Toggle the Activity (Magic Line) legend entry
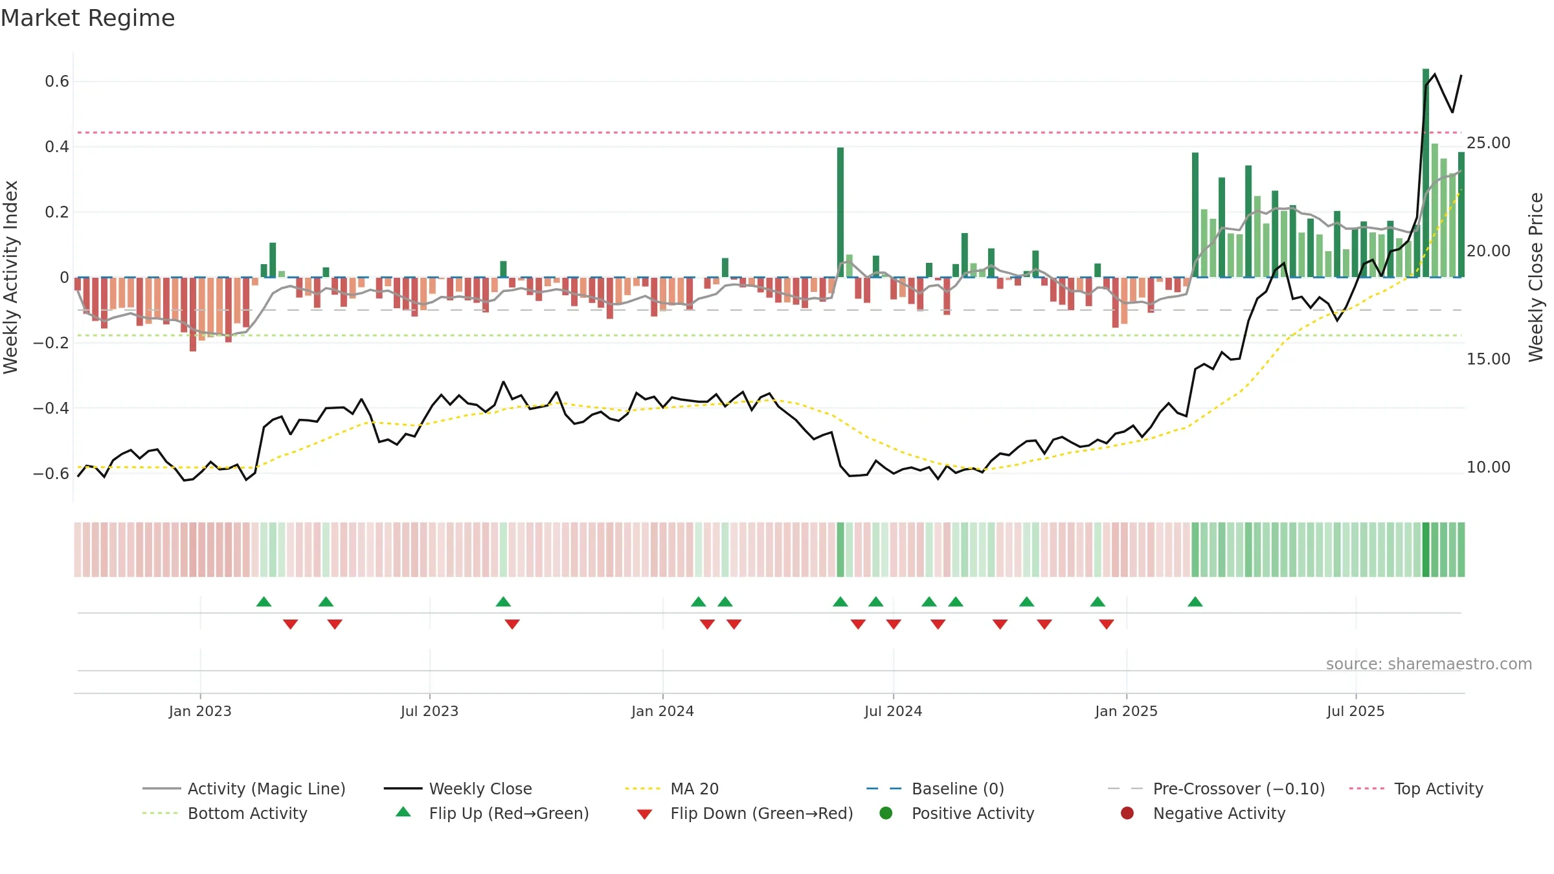1554x874 pixels. [x=244, y=789]
